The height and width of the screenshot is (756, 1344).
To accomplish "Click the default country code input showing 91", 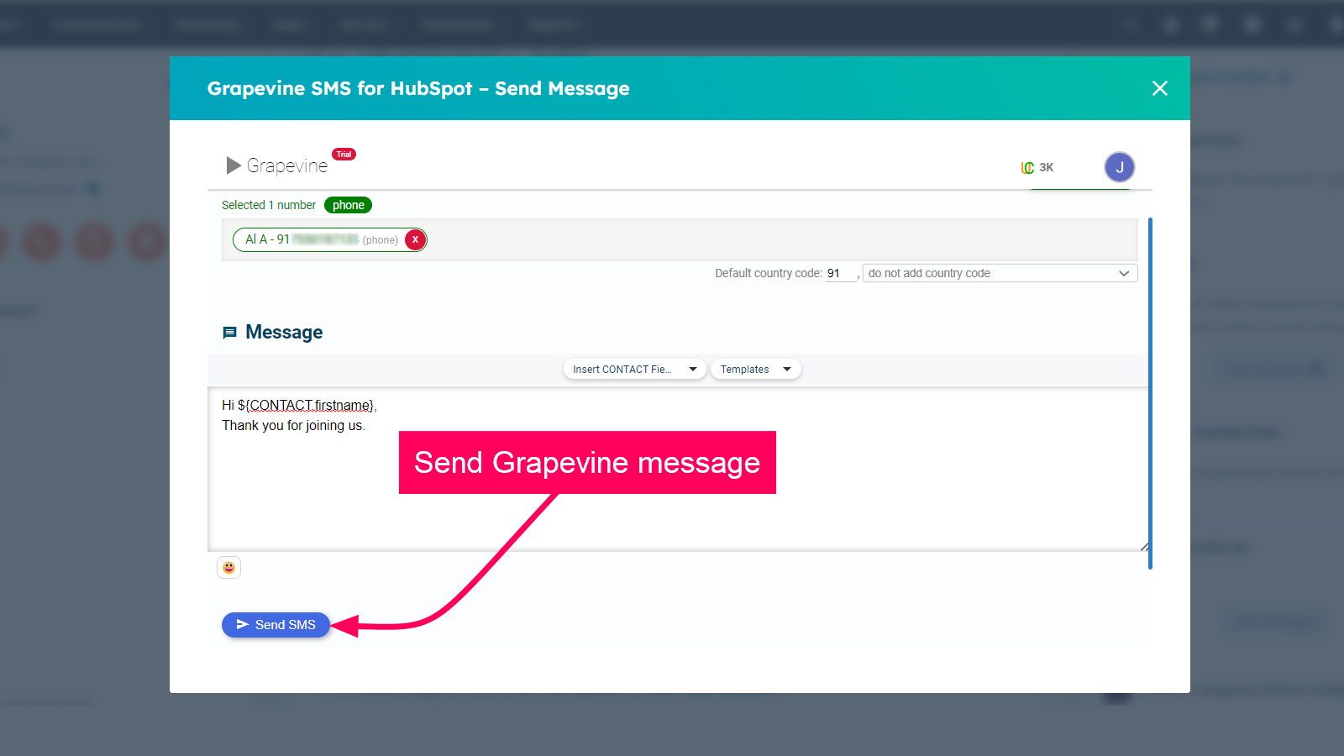I will (x=839, y=272).
